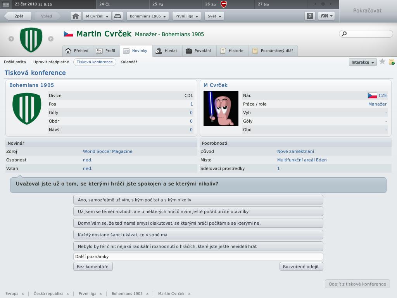Image resolution: width=397 pixels, height=298 pixels.
Task: Open the Interakce dropdown
Action: [x=362, y=62]
